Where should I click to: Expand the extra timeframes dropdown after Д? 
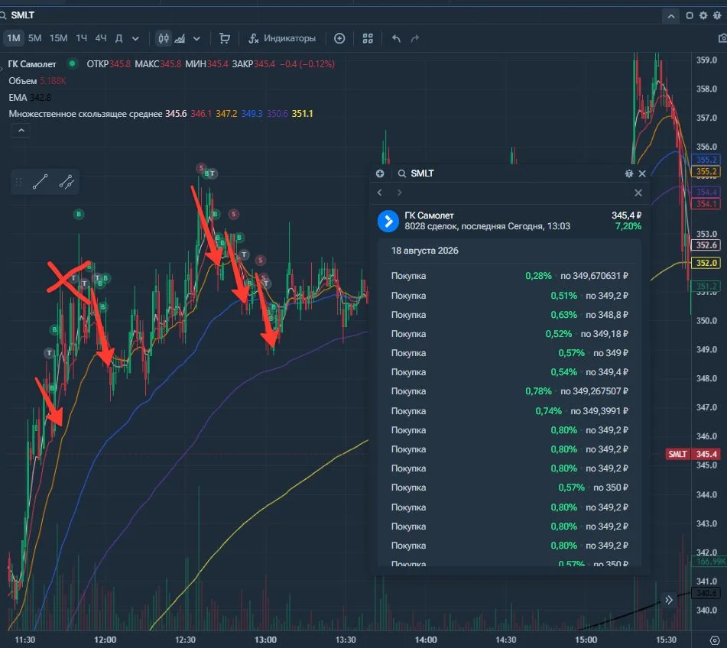tap(135, 38)
